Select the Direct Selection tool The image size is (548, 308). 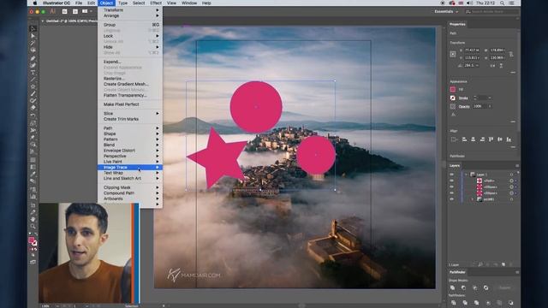click(x=33, y=36)
